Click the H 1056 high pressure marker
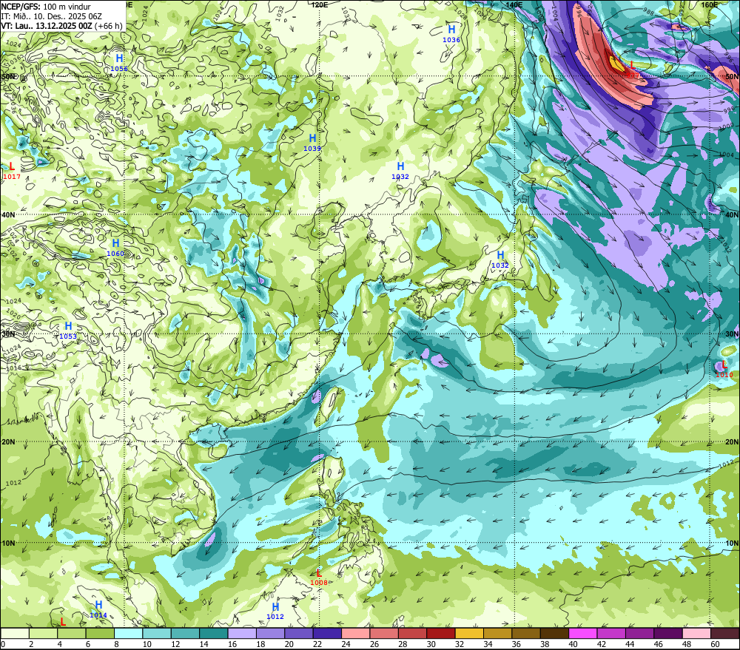740x650 pixels. tap(119, 63)
